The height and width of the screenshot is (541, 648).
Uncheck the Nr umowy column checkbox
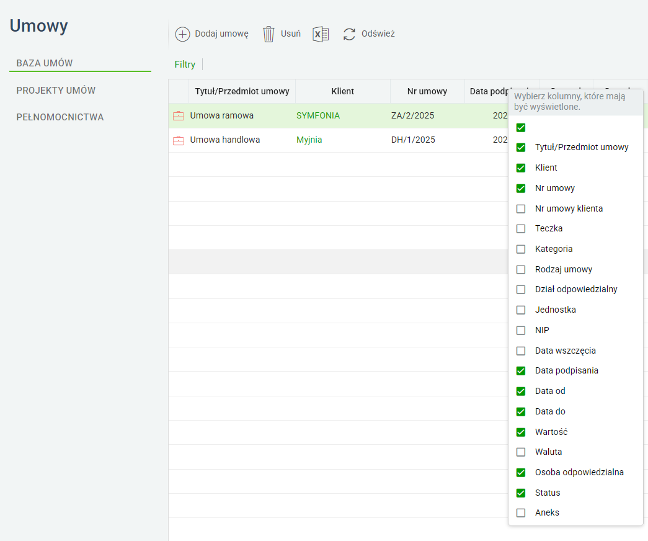click(x=521, y=188)
